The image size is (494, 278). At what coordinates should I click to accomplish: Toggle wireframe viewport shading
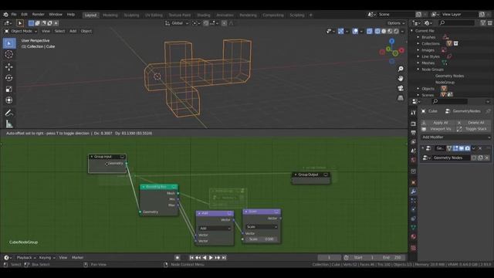tap(377, 31)
